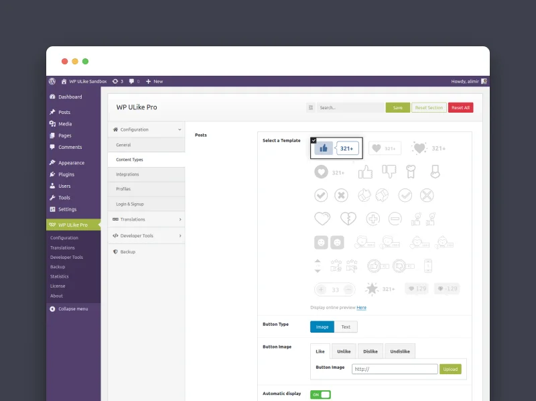This screenshot has height=401, width=536.
Task: Open the comments icon in the admin bar
Action: (x=131, y=81)
